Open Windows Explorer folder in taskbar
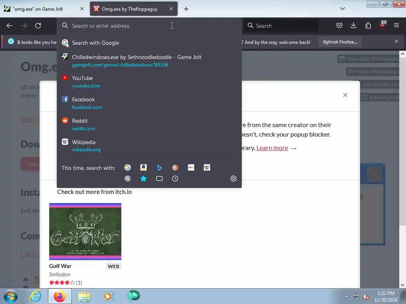Screen dimensions: 406x304 (x=84, y=296)
